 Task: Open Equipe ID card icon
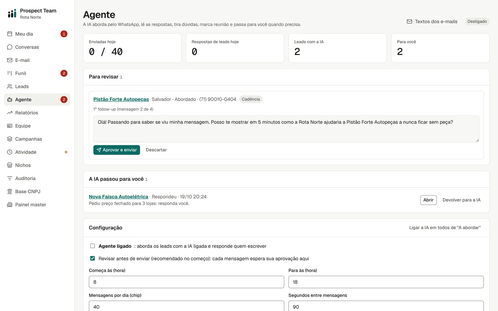coord(10,126)
